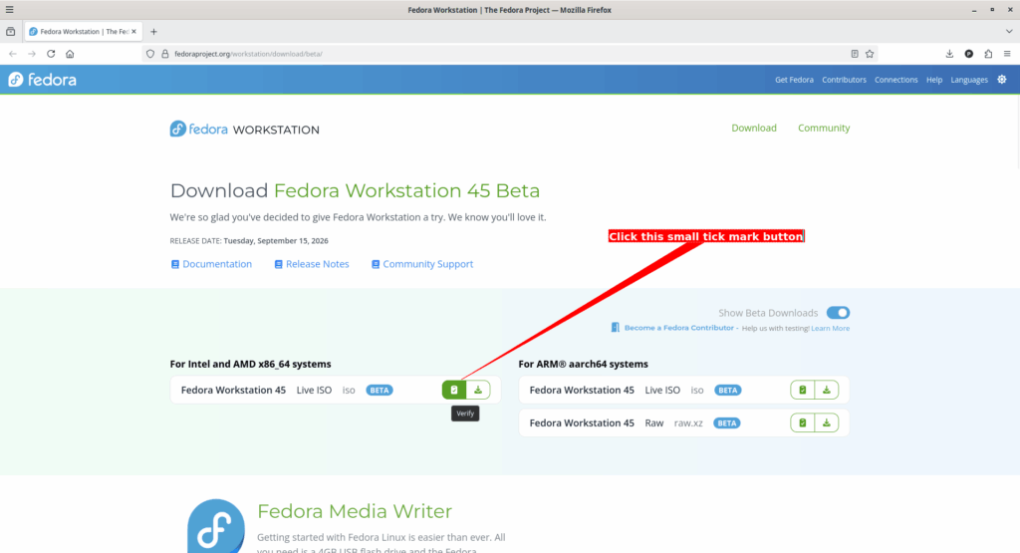Open the Firefox downloads panel
The width and height of the screenshot is (1020, 553).
click(x=949, y=54)
